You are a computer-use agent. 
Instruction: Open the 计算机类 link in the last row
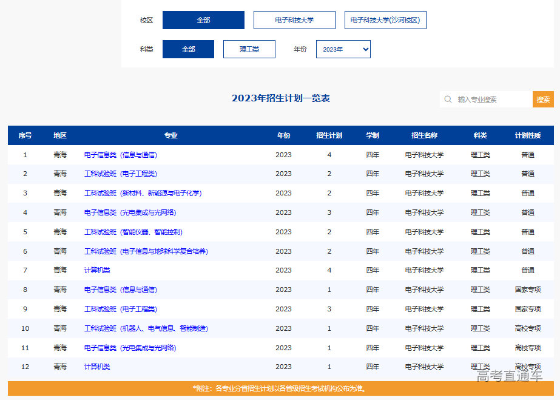coord(96,367)
